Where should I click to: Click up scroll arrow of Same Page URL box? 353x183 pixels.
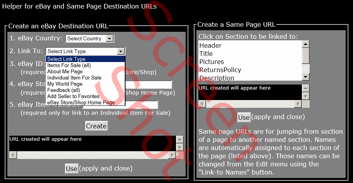305,88
